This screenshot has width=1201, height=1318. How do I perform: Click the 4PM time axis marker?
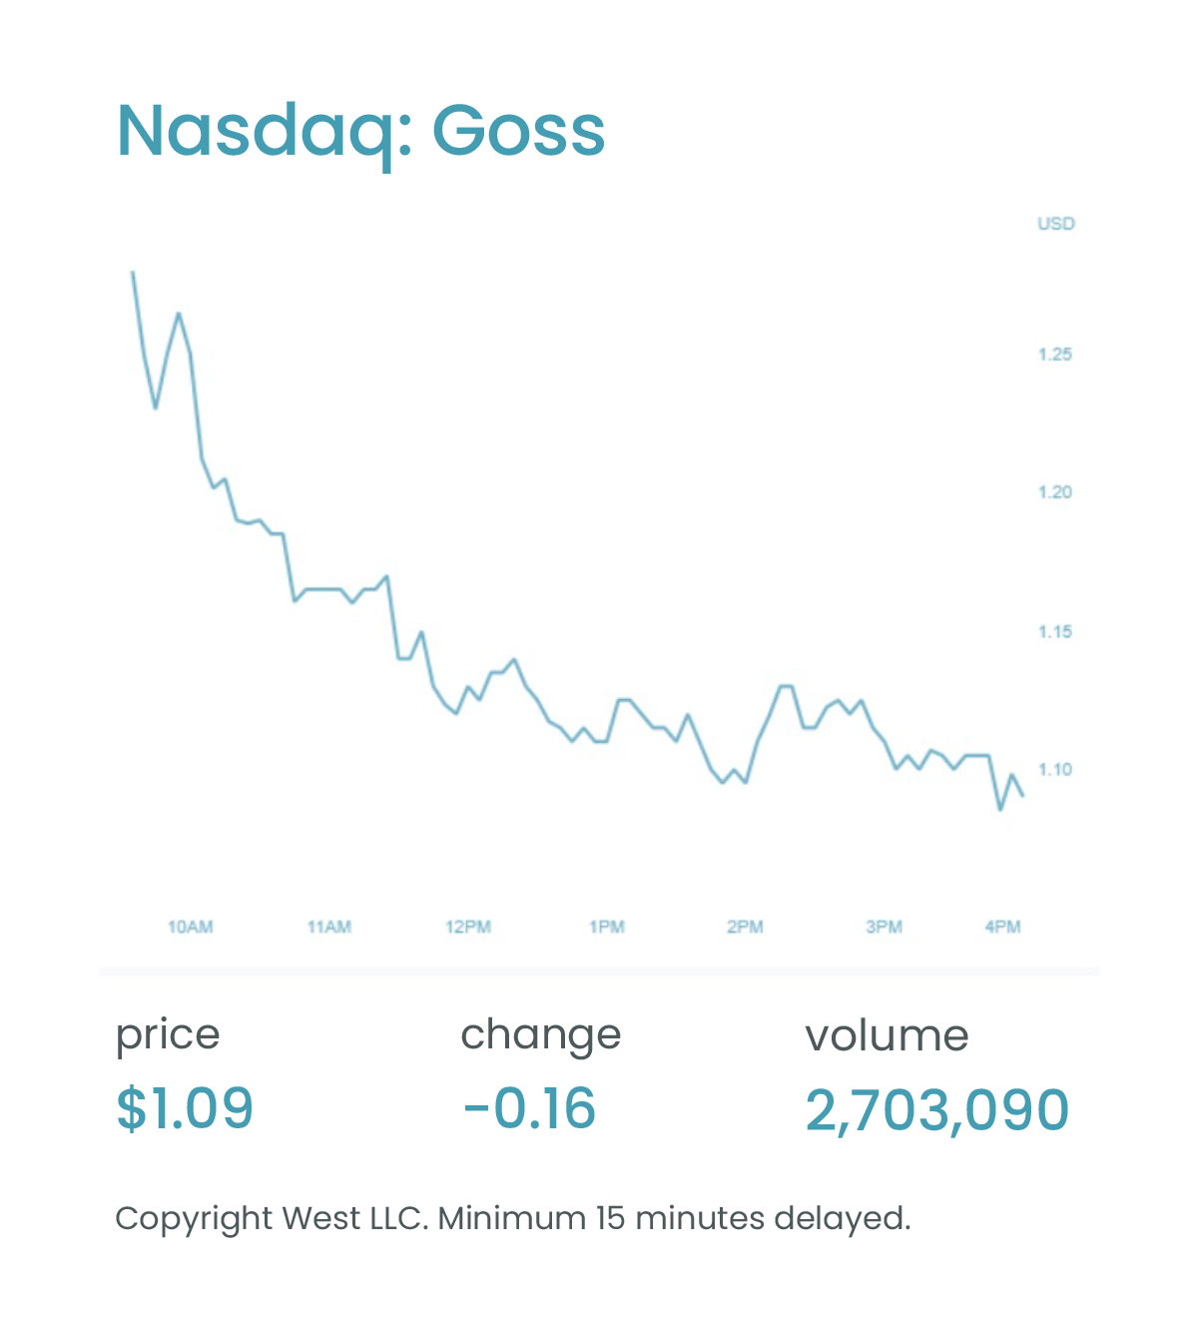(x=1002, y=927)
